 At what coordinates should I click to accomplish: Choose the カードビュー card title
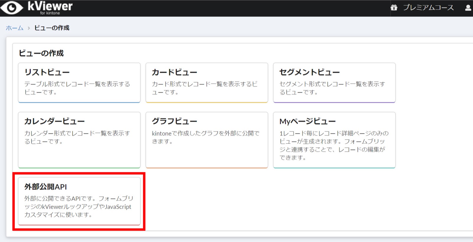tap(174, 72)
